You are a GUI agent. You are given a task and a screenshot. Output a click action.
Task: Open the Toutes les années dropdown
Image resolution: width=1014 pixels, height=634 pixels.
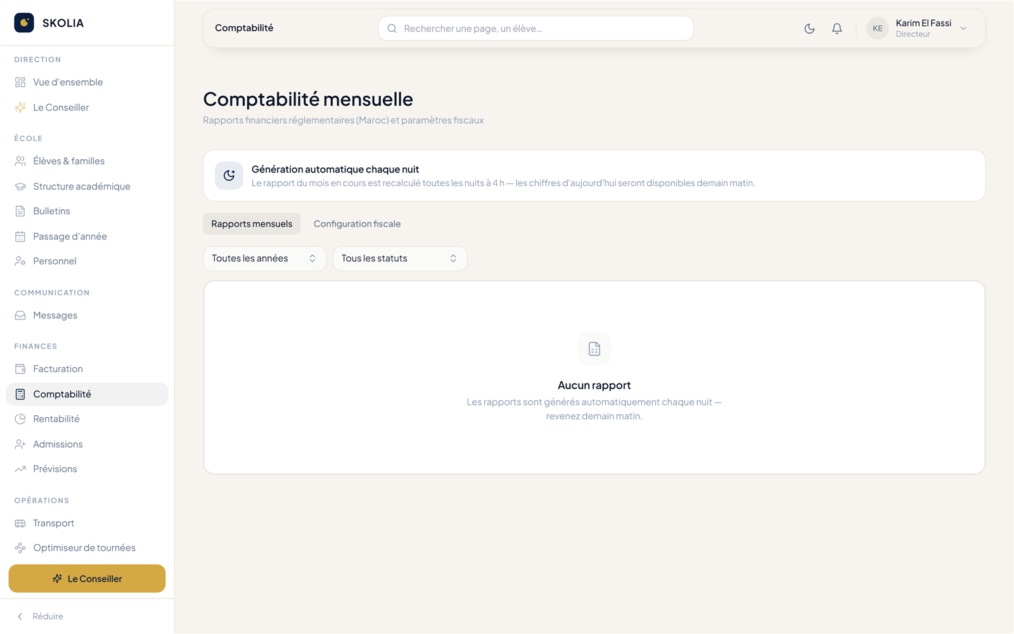tap(264, 259)
